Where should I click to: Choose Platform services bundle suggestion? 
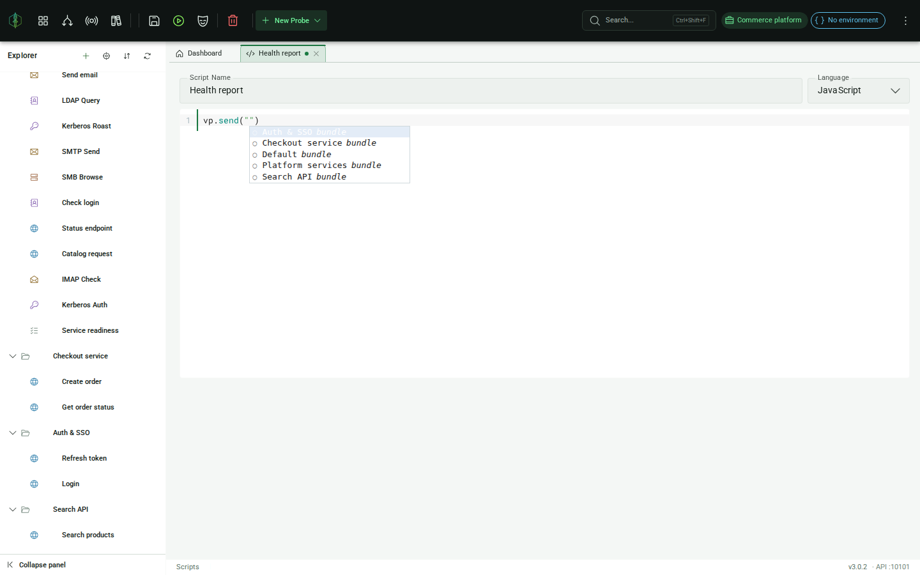coord(330,165)
